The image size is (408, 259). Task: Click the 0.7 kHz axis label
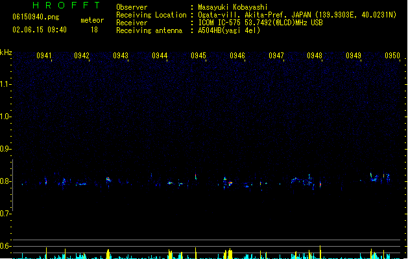tap(5, 214)
